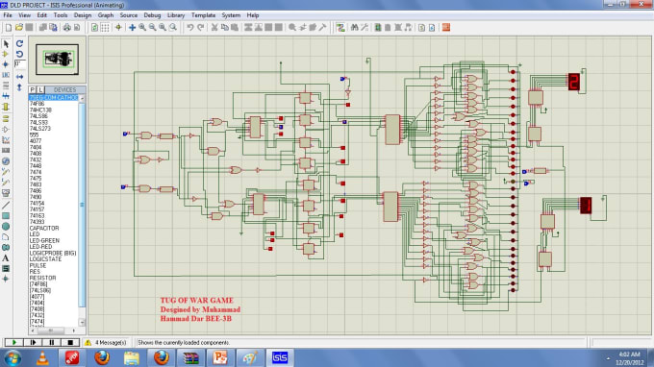Toggle the grid display icon
654x367 pixels.
point(105,28)
